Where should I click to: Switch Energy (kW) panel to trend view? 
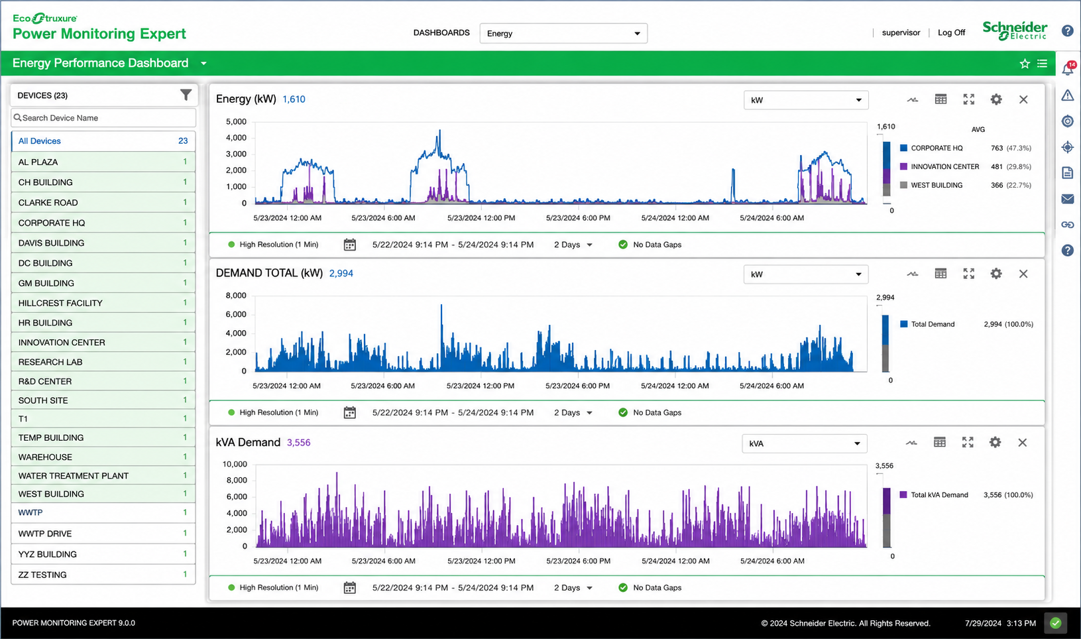[913, 99]
